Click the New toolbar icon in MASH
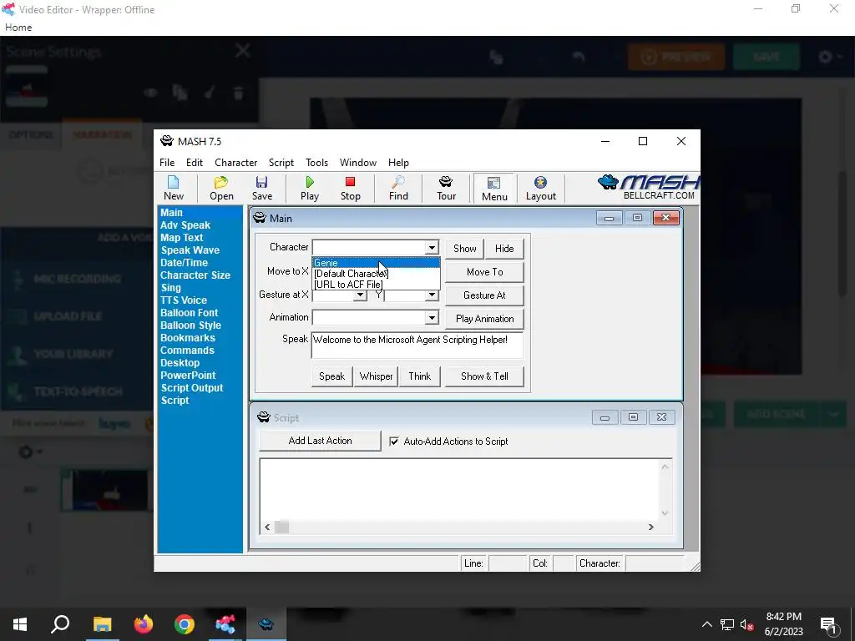The image size is (855, 641). pos(174,188)
